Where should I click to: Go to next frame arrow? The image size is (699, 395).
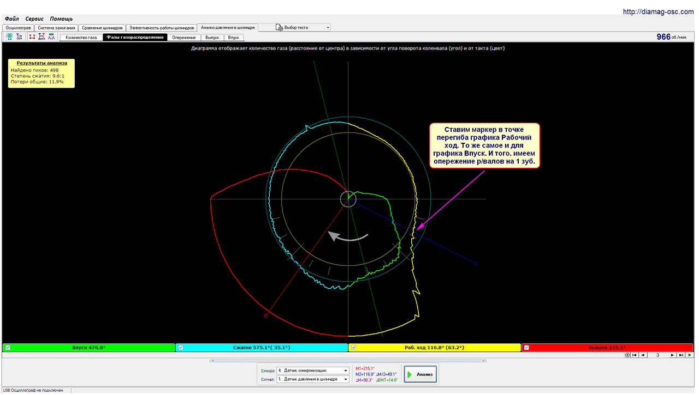point(672,355)
